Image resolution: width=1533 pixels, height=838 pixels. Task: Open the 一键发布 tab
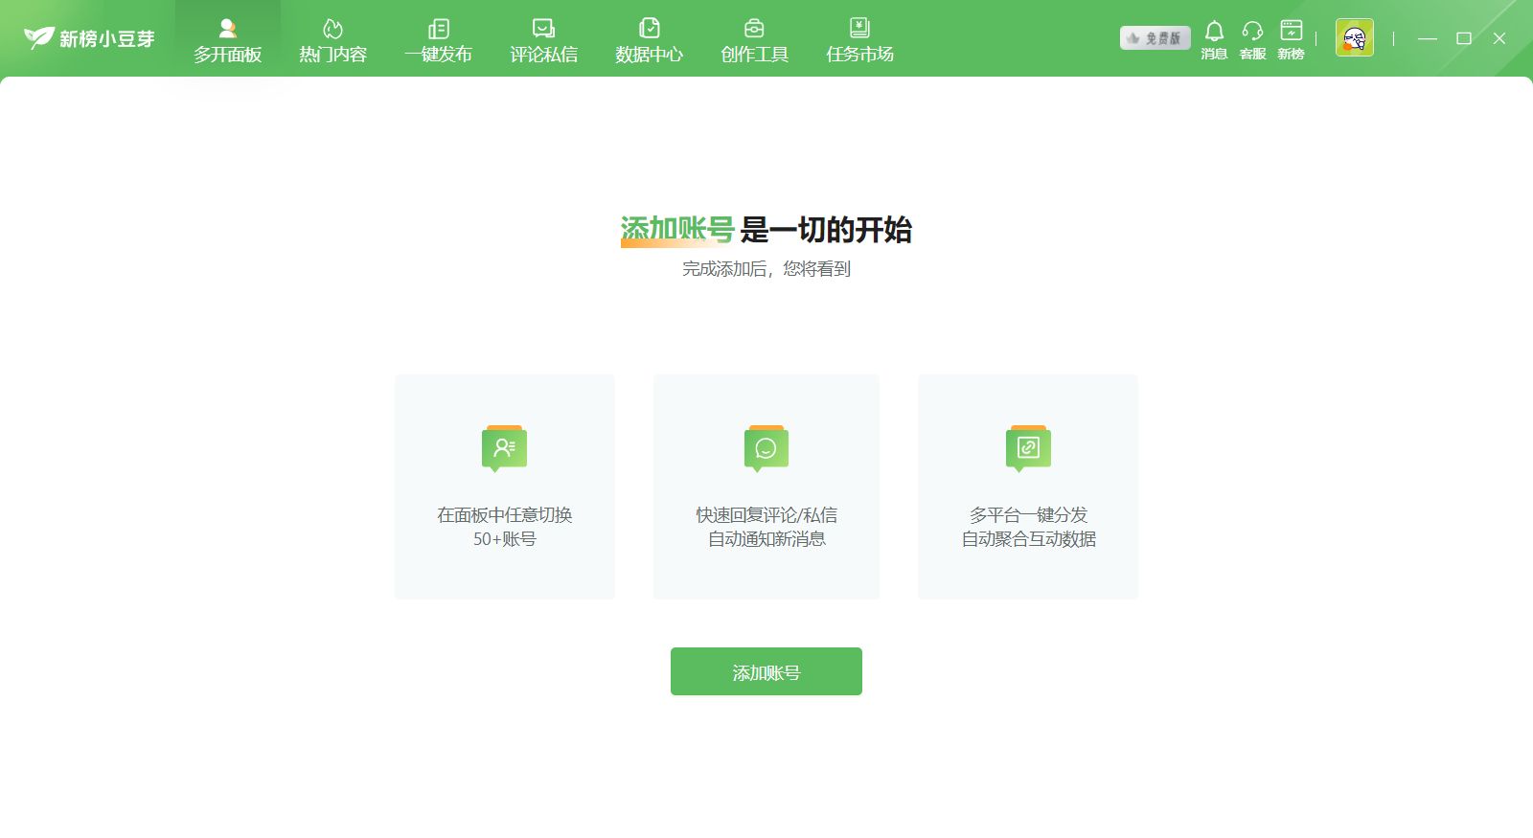click(439, 40)
